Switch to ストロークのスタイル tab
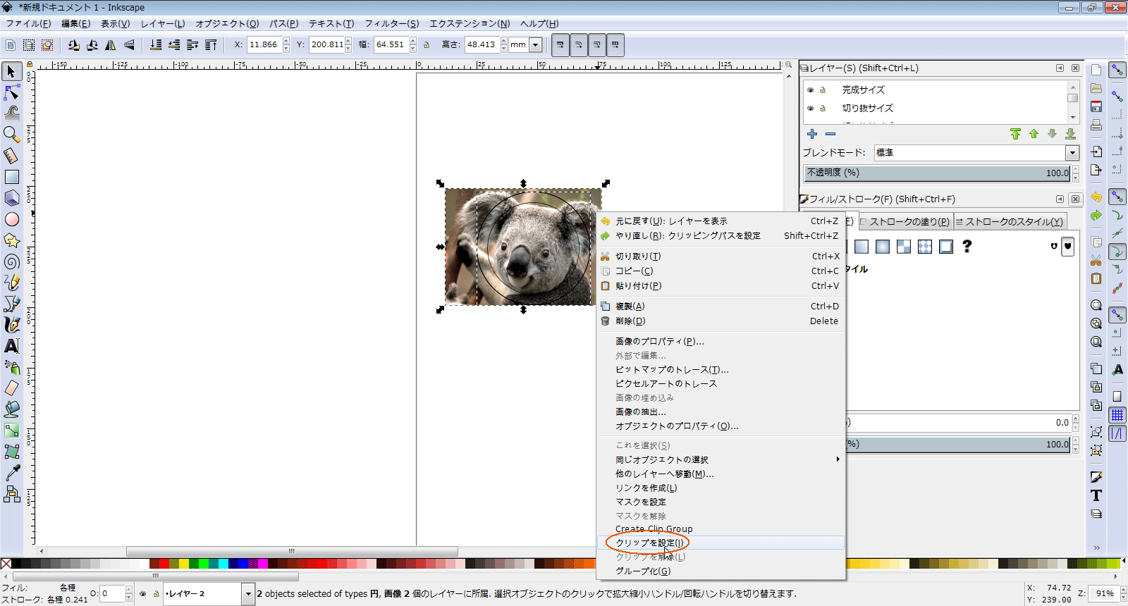The height and width of the screenshot is (606, 1128). pyautogui.click(x=1010, y=221)
